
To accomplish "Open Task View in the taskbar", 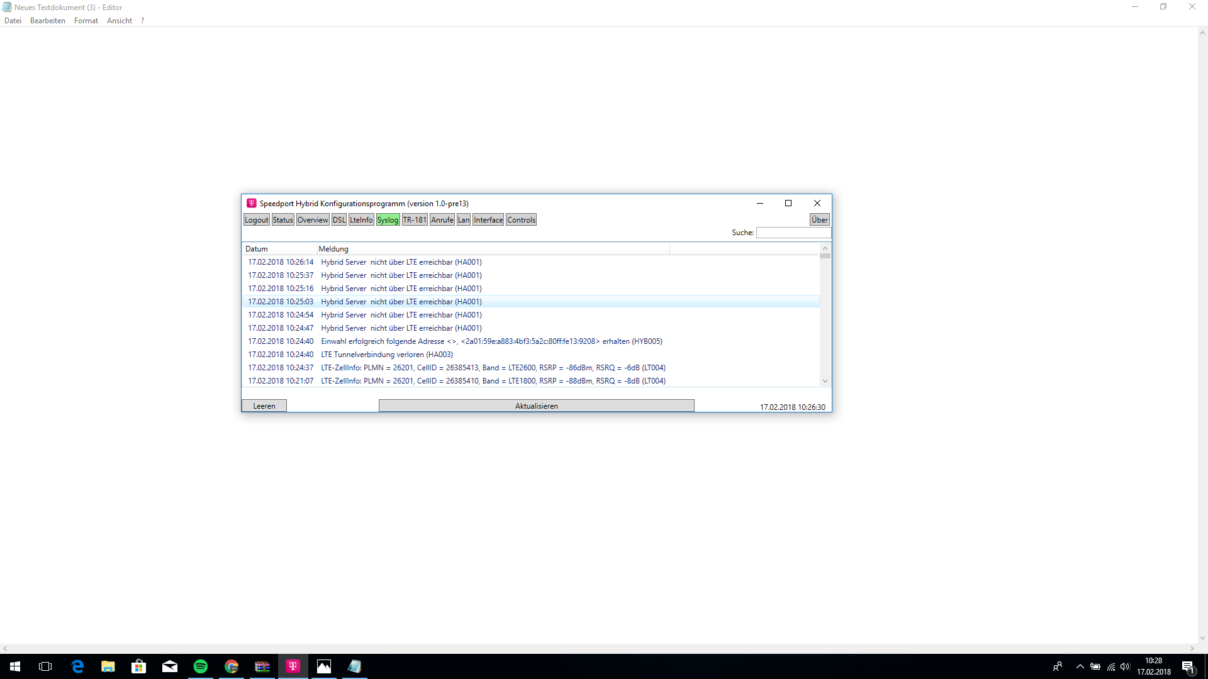I will 45,666.
